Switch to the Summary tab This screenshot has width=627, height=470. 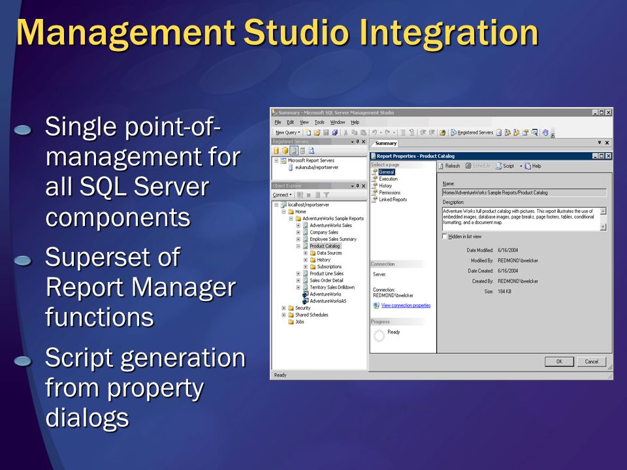tap(385, 143)
